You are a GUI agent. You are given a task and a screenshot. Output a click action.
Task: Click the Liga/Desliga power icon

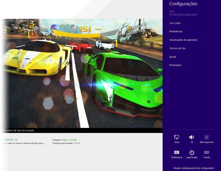click(x=192, y=152)
